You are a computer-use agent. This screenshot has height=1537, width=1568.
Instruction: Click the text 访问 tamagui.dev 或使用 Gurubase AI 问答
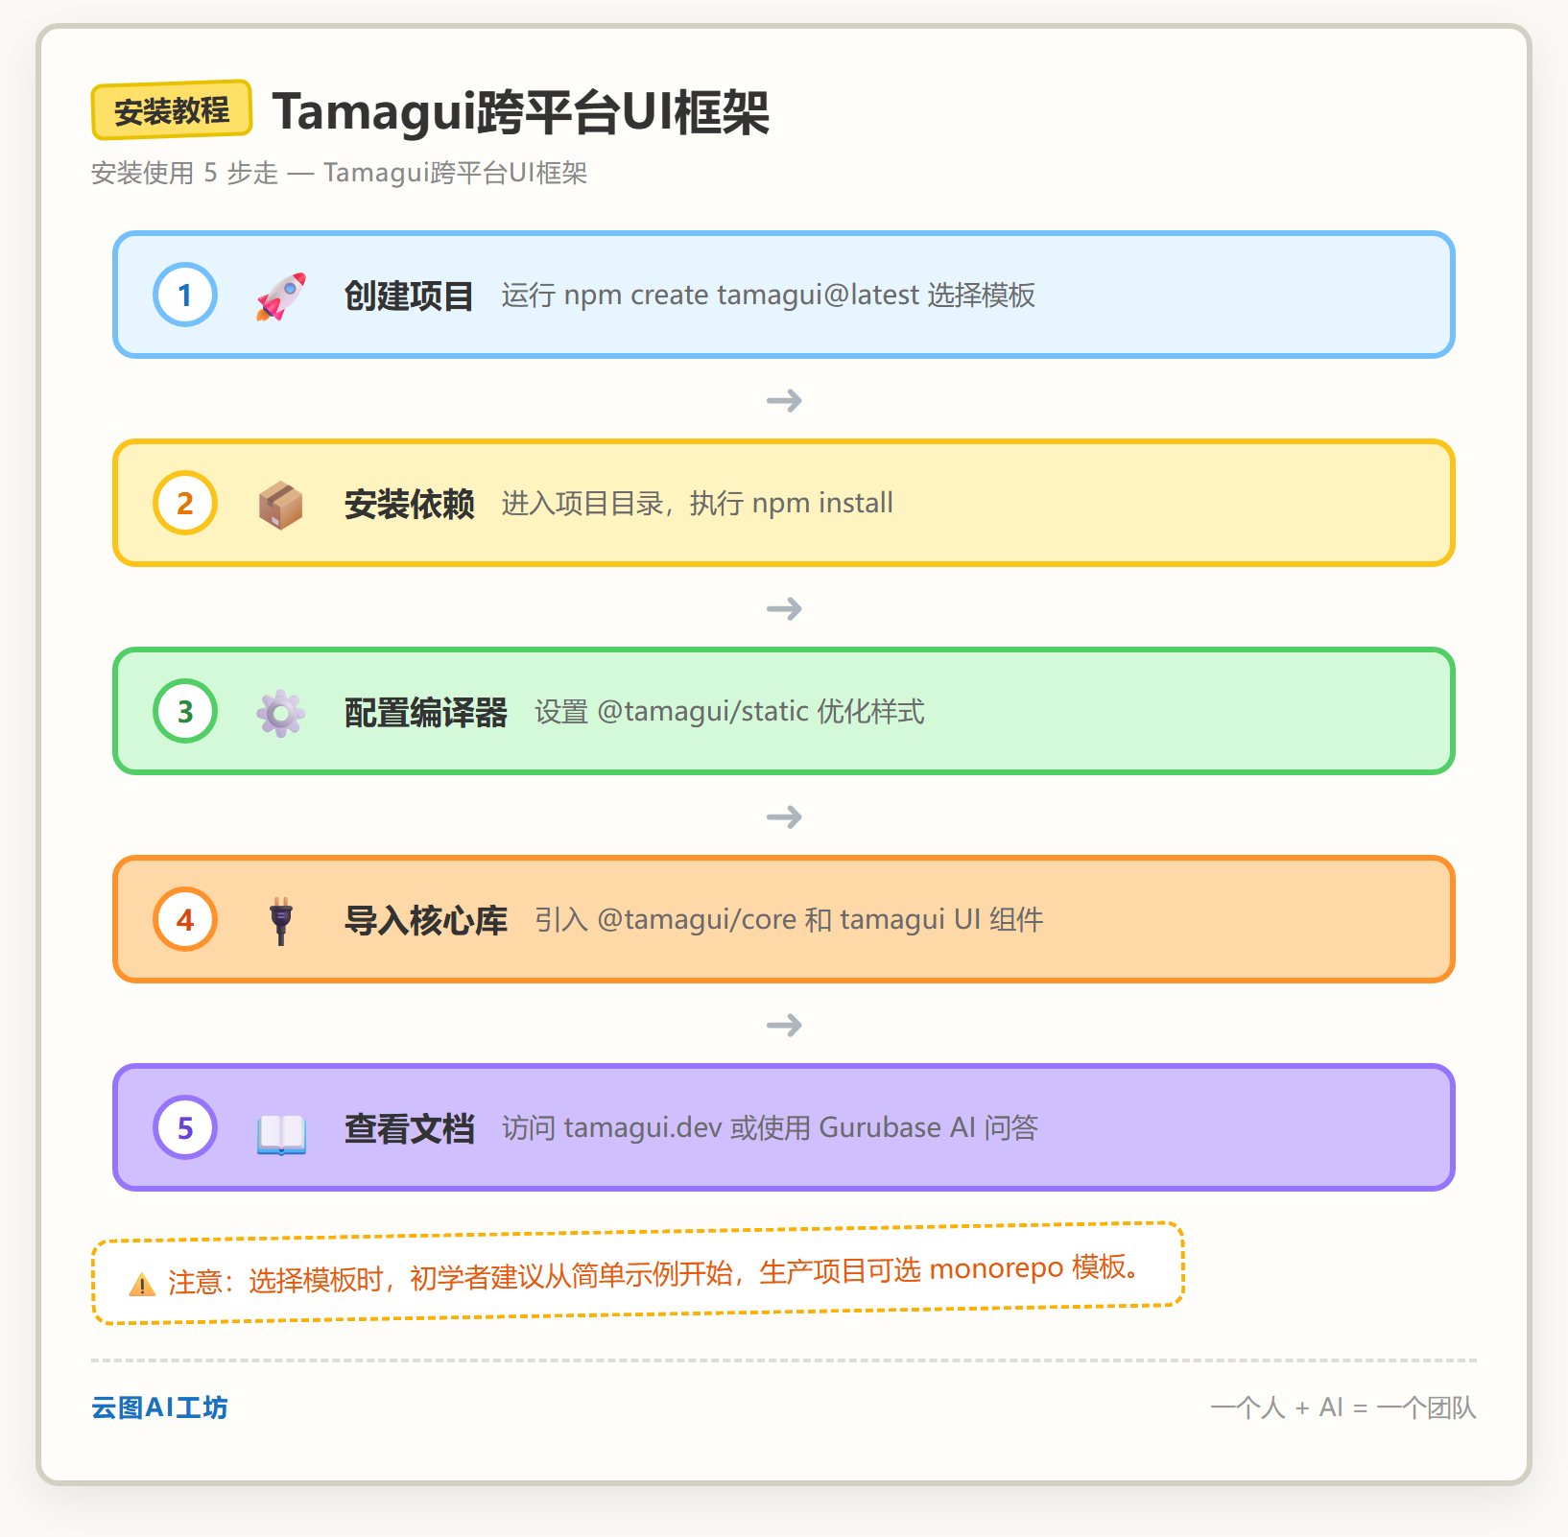coord(771,1127)
